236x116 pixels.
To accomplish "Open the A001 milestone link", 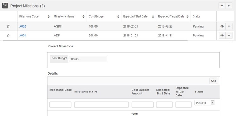I will (22, 36).
